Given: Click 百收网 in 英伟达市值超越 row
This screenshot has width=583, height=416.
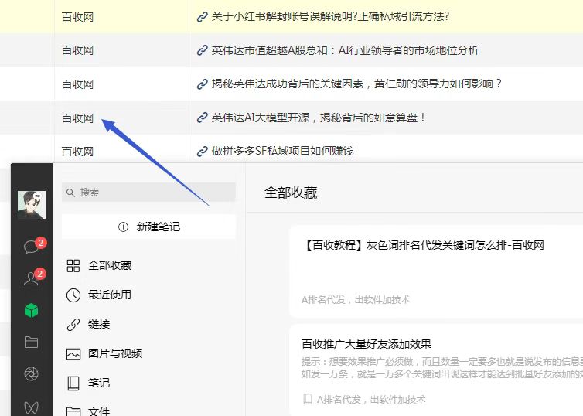Looking at the screenshot, I should tap(77, 50).
